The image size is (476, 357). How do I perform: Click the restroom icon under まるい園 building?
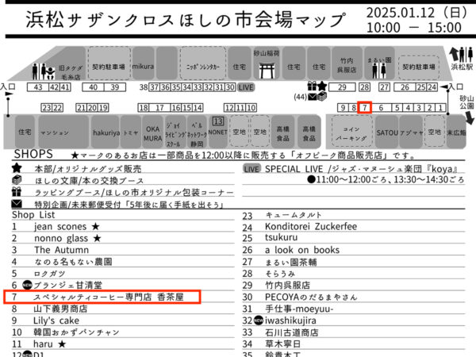pos(379,71)
